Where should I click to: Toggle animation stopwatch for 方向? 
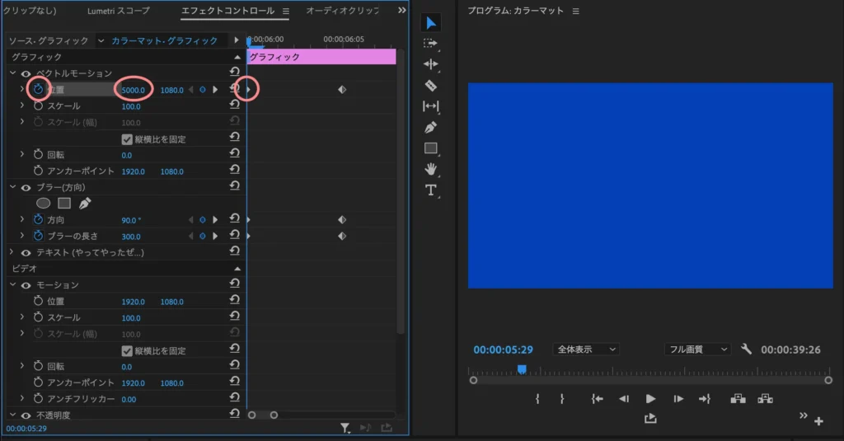tap(38, 219)
